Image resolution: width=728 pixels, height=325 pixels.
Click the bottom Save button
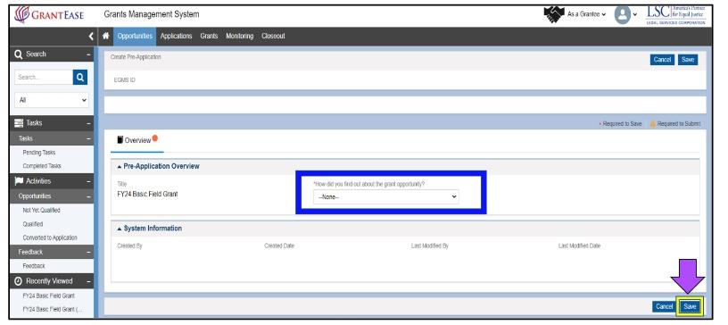click(x=690, y=306)
